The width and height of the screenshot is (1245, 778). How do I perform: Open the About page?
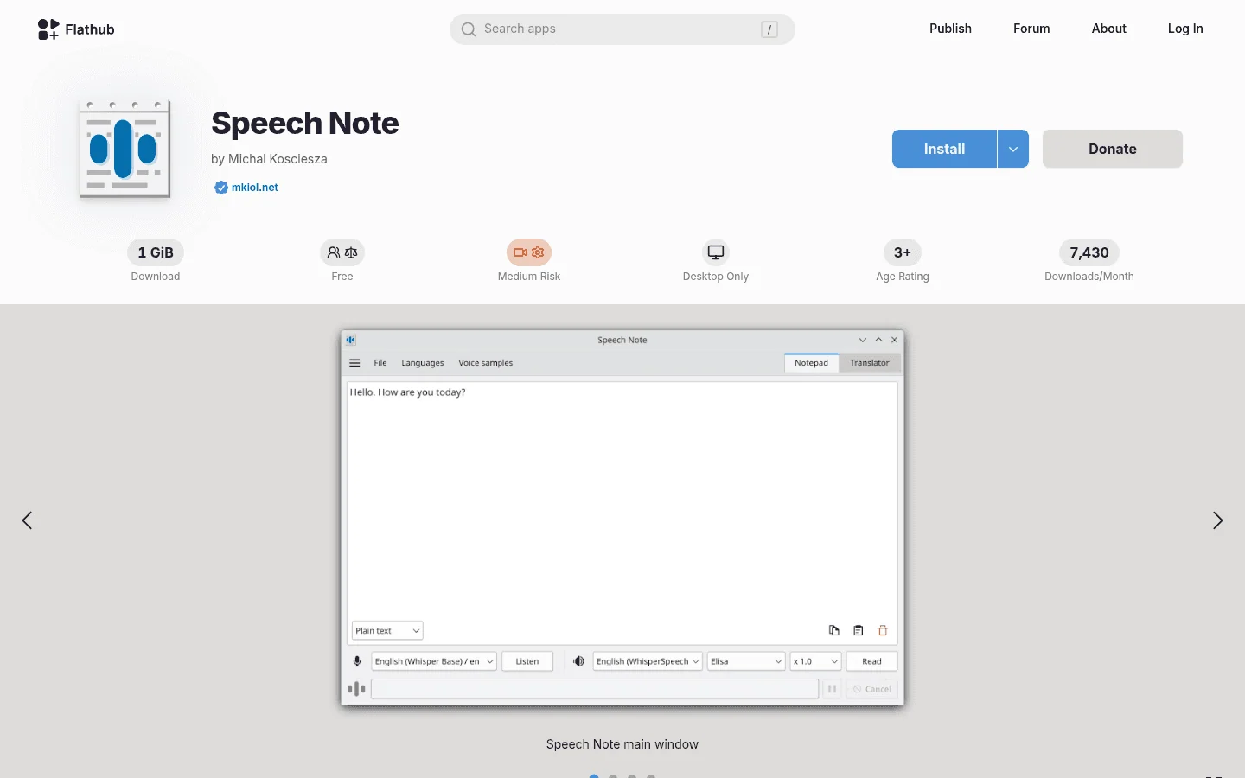[1108, 29]
